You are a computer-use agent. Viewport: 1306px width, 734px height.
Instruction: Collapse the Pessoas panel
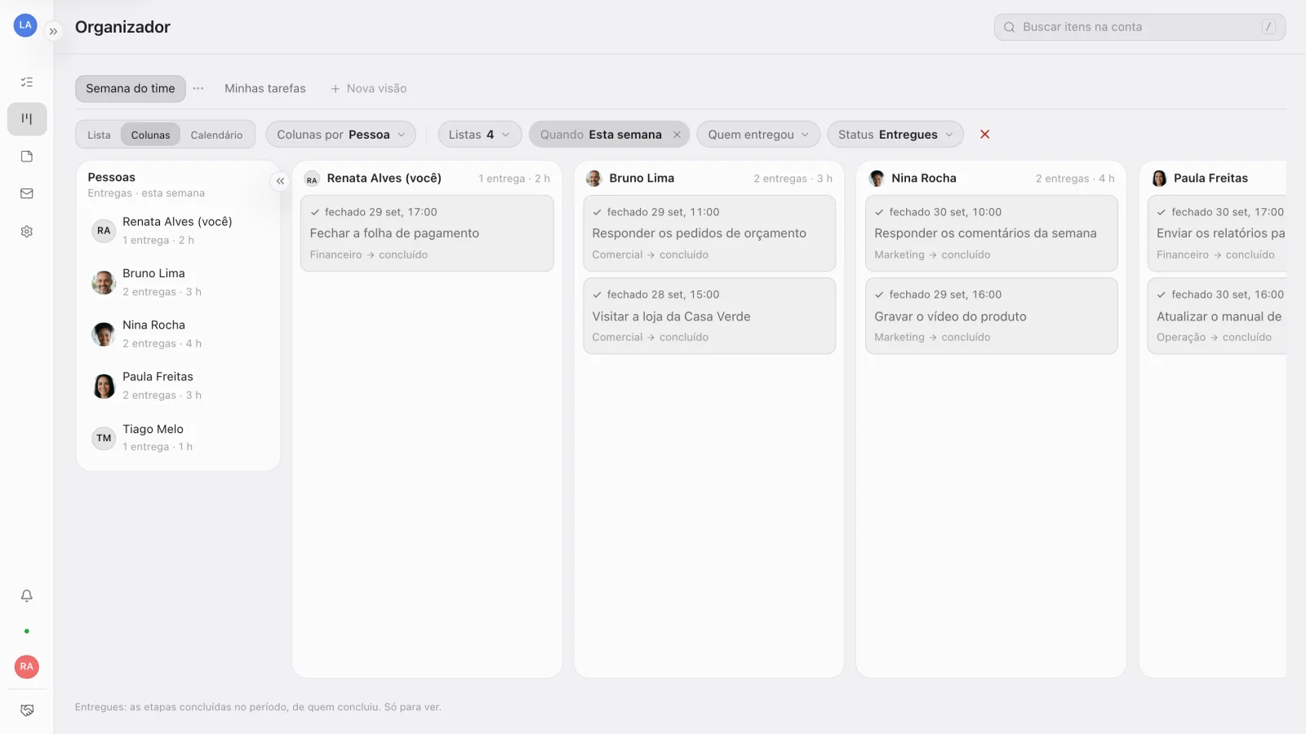click(x=280, y=181)
